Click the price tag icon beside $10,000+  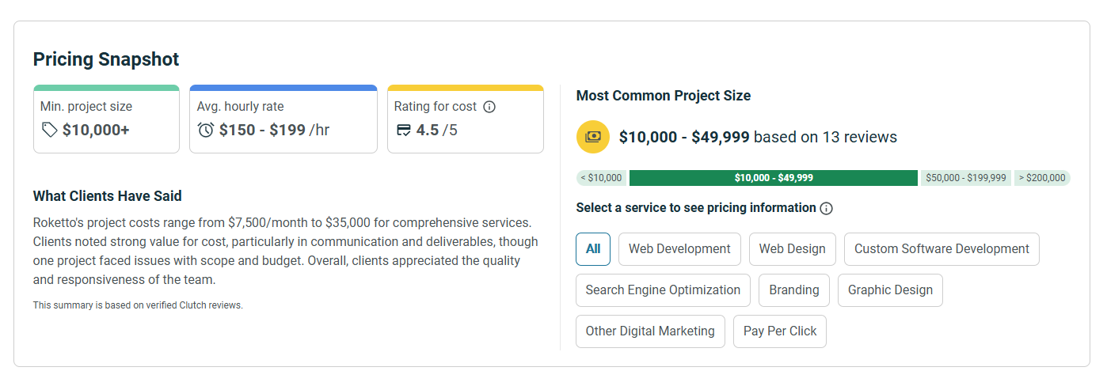tap(49, 130)
